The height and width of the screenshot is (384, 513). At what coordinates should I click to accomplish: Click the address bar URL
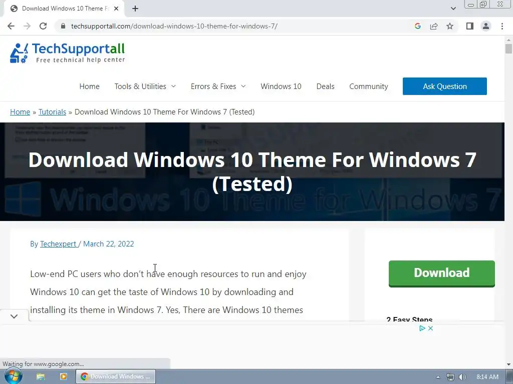[x=174, y=26]
